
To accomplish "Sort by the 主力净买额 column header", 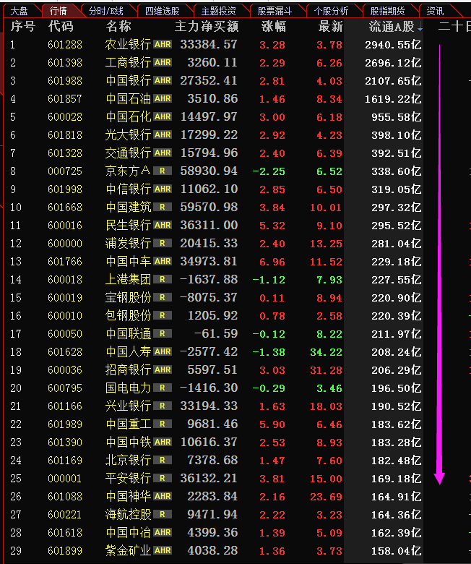I will pos(207,27).
